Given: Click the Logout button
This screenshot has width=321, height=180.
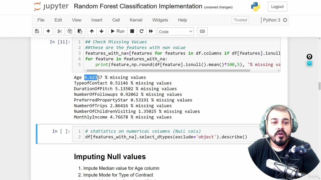Looking at the screenshot, I should (x=277, y=7).
